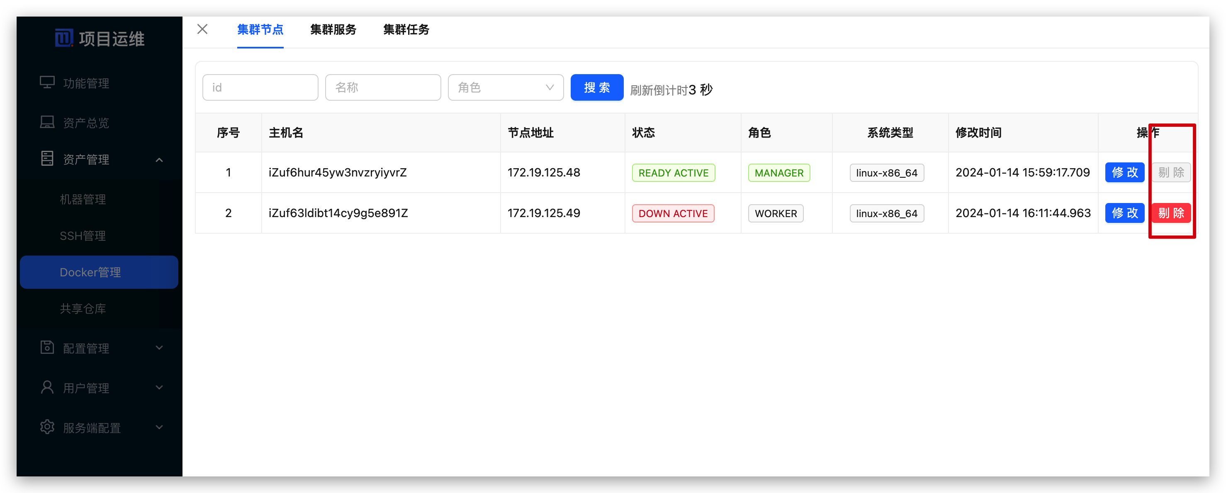Expand the 用户管理 submenu arrow
The width and height of the screenshot is (1226, 493).
tap(159, 387)
